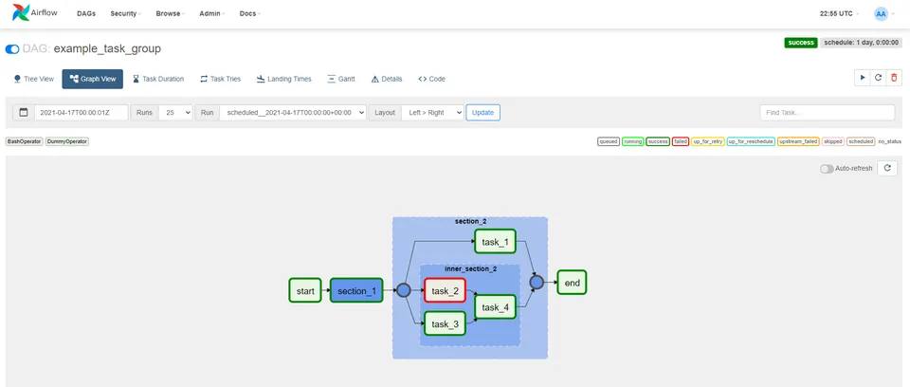Click the task_3 node
The height and width of the screenshot is (387, 910).
445,323
